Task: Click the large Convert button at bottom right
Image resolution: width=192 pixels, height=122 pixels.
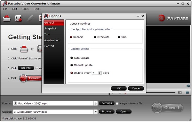Action: 167,108
